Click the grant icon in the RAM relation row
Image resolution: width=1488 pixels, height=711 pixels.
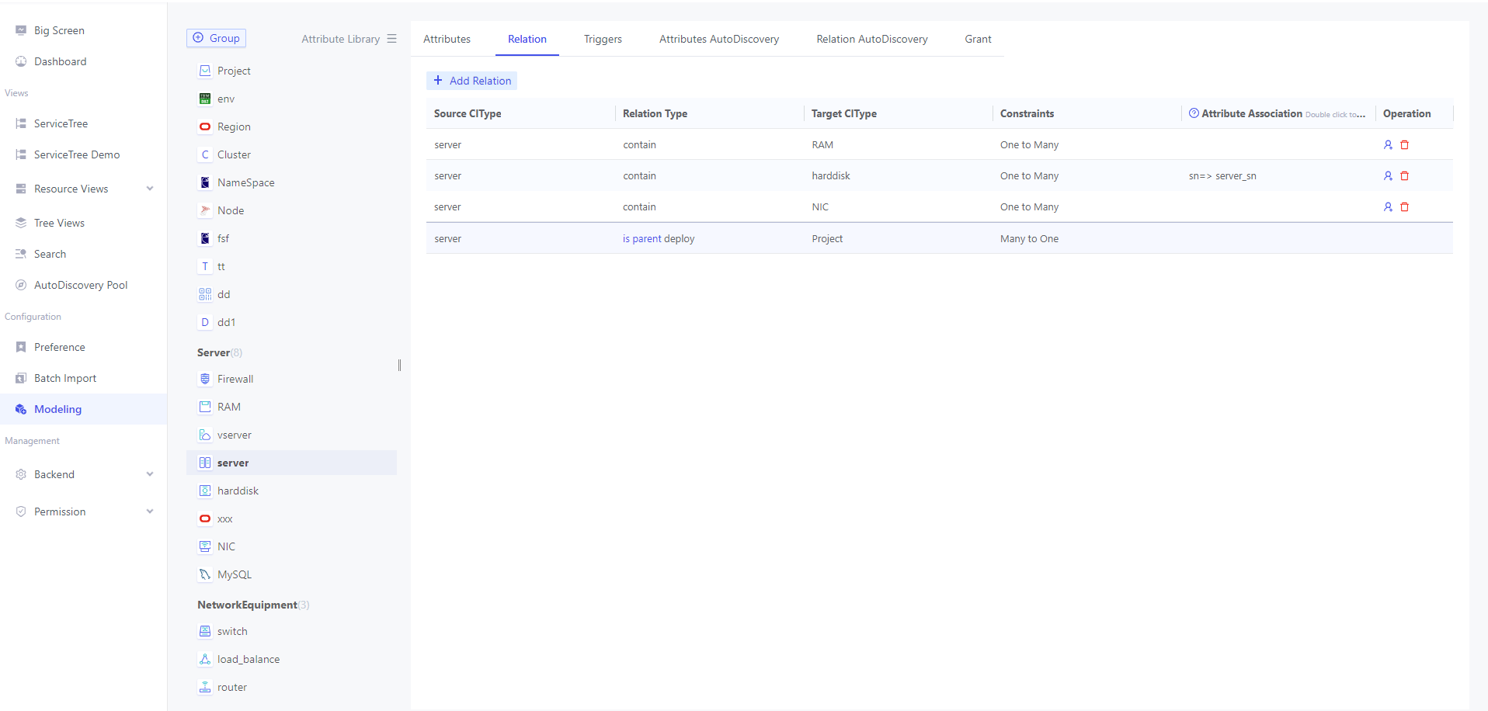(1388, 144)
